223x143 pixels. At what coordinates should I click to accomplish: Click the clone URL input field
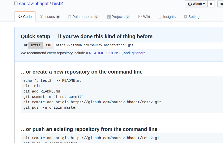tap(138, 45)
